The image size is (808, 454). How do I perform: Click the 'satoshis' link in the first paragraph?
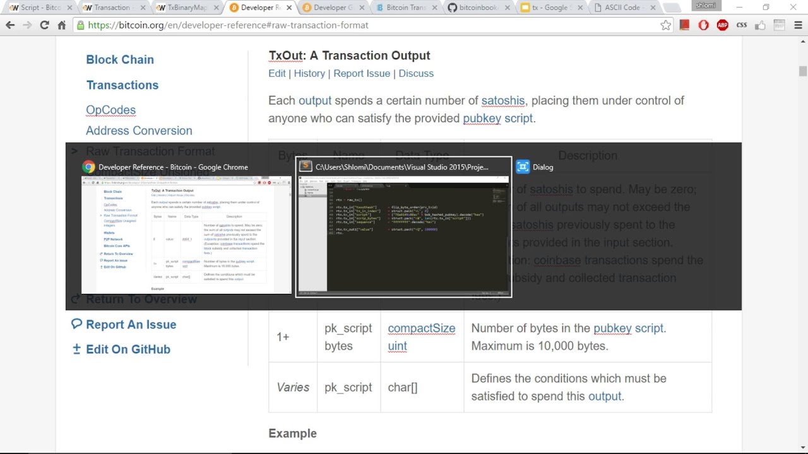pos(503,100)
